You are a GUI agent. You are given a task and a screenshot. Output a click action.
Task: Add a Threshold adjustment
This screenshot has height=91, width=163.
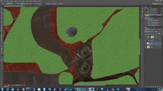153,25
